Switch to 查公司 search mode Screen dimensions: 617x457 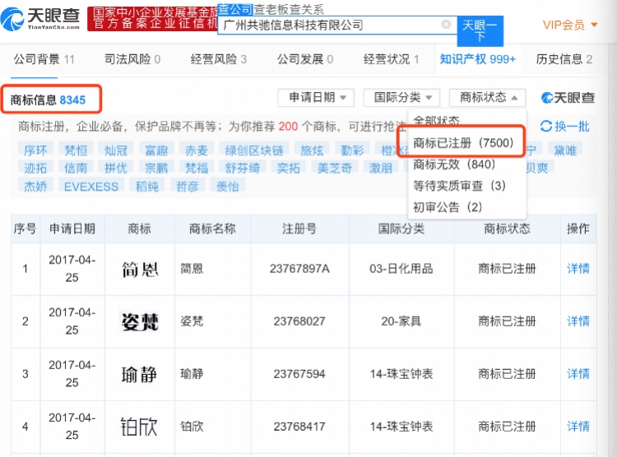coord(235,9)
